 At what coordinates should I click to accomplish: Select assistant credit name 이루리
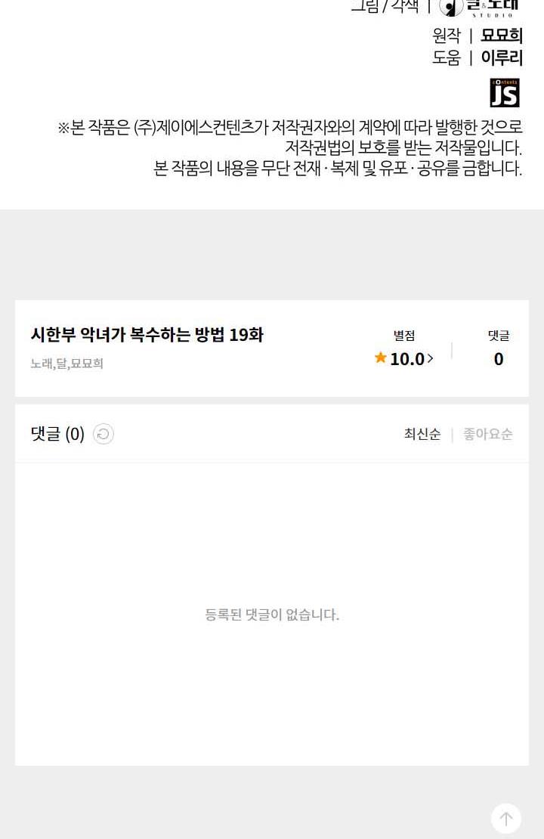(x=502, y=58)
